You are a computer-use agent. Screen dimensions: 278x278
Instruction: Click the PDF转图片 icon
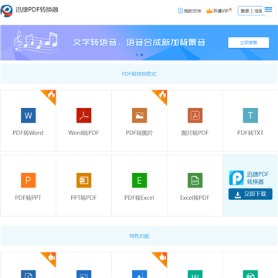[140, 115]
